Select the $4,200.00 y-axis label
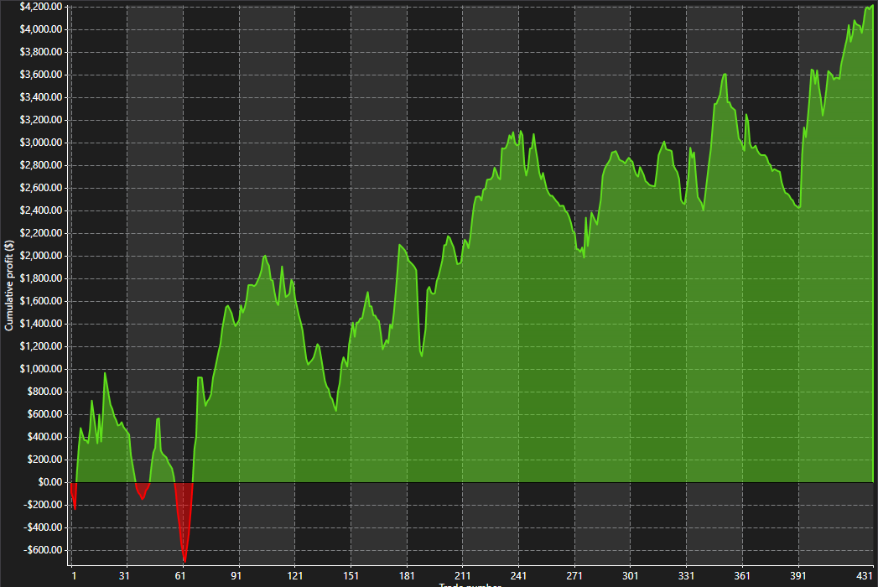This screenshot has height=587, width=878. click(x=41, y=7)
